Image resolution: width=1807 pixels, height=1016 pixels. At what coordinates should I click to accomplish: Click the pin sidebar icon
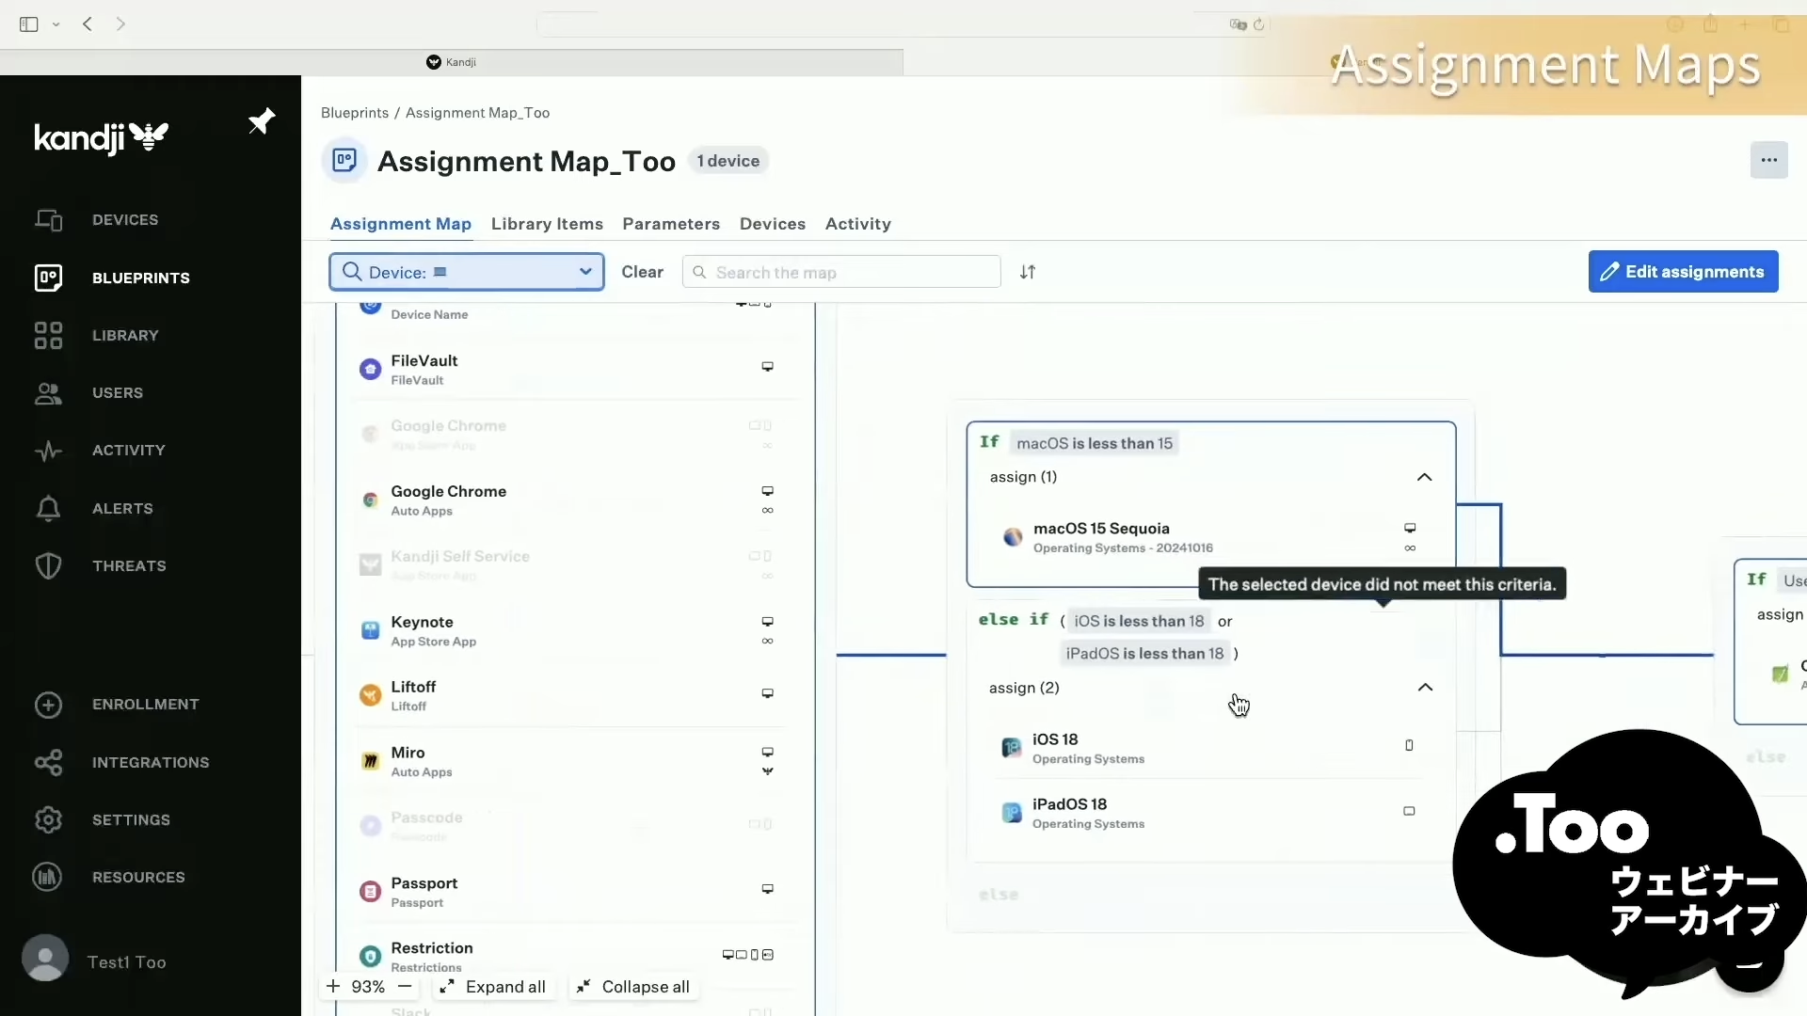click(x=262, y=121)
